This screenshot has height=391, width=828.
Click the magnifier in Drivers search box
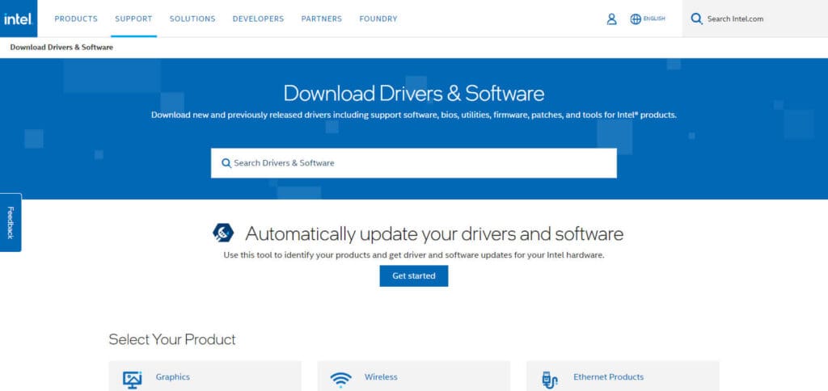[226, 163]
